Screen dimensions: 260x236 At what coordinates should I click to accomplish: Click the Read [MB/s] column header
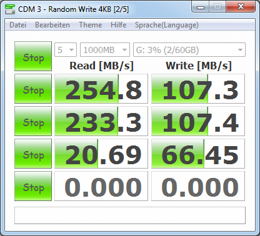point(101,66)
